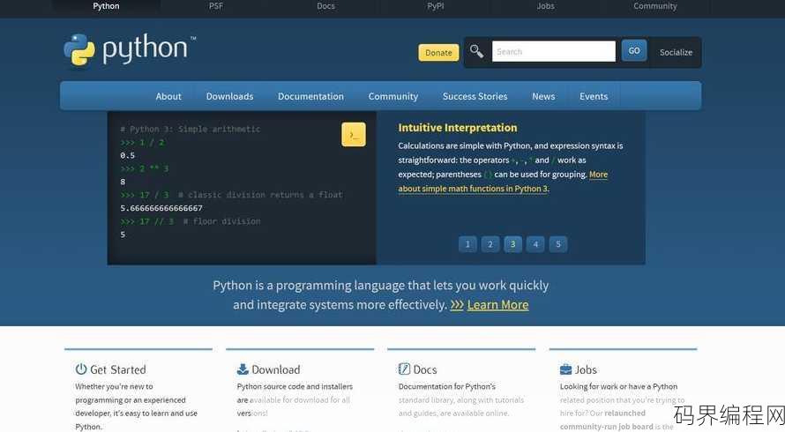
Task: Open the About menu
Action: (168, 96)
